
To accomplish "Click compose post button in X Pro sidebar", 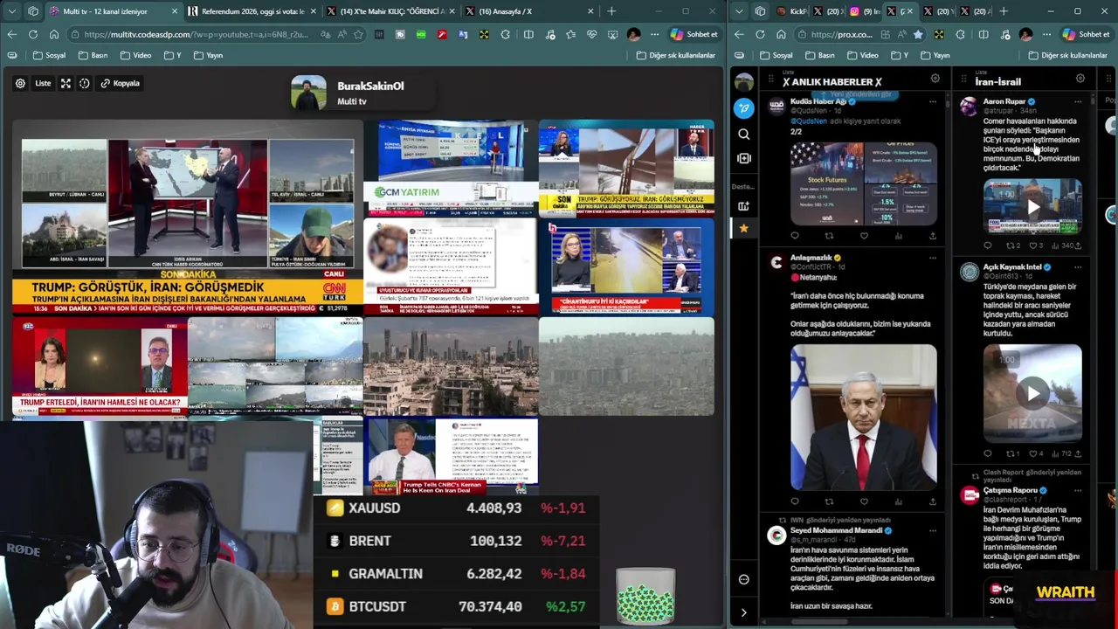I will (743, 107).
